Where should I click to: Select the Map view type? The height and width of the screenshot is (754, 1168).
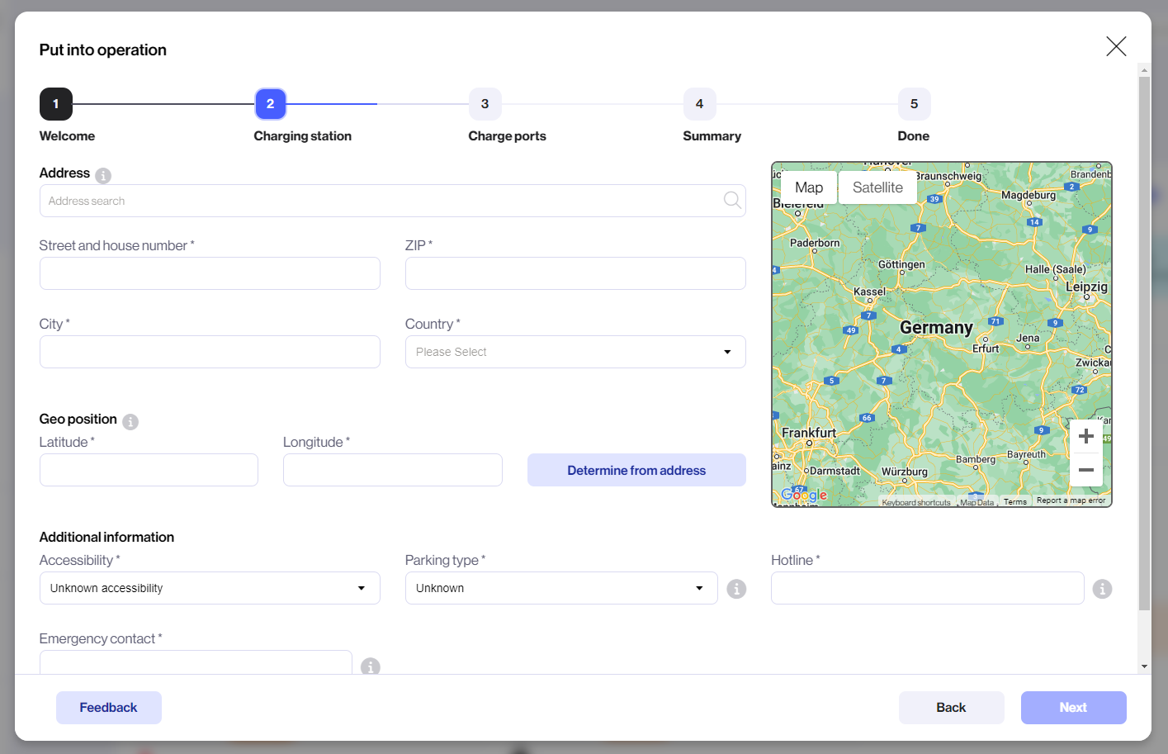point(808,187)
